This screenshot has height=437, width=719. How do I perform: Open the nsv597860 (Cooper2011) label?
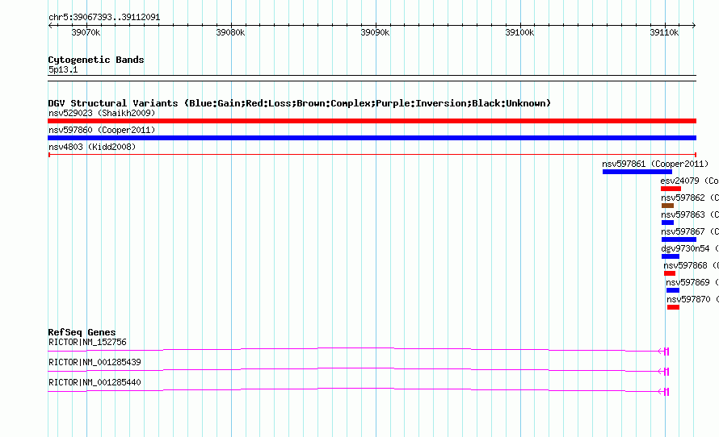[102, 130]
